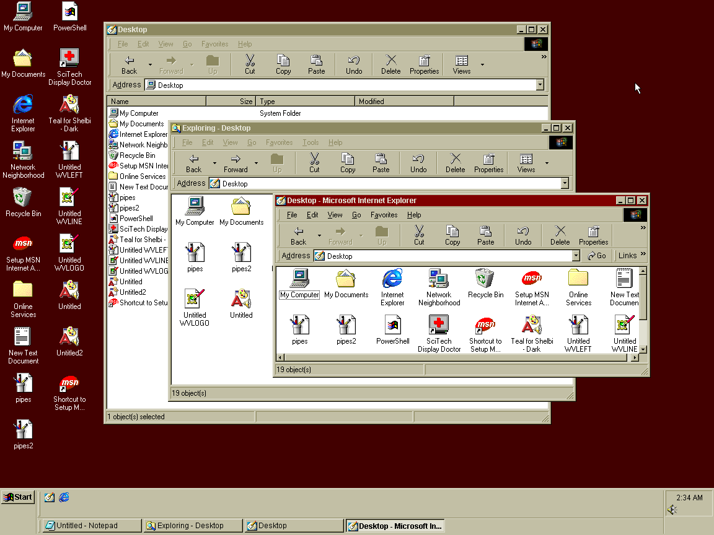
Task: Open the Forward history arrow in the Exploring - Desktop window
Action: (256, 163)
